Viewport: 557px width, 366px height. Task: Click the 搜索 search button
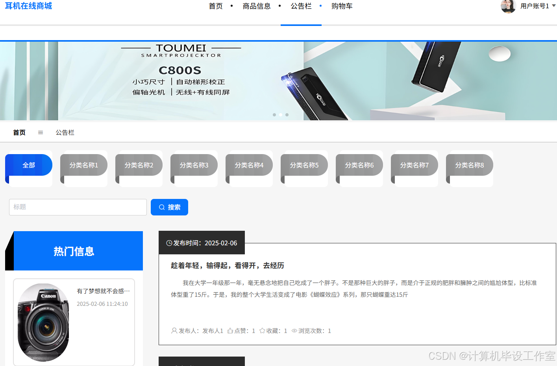coord(169,207)
